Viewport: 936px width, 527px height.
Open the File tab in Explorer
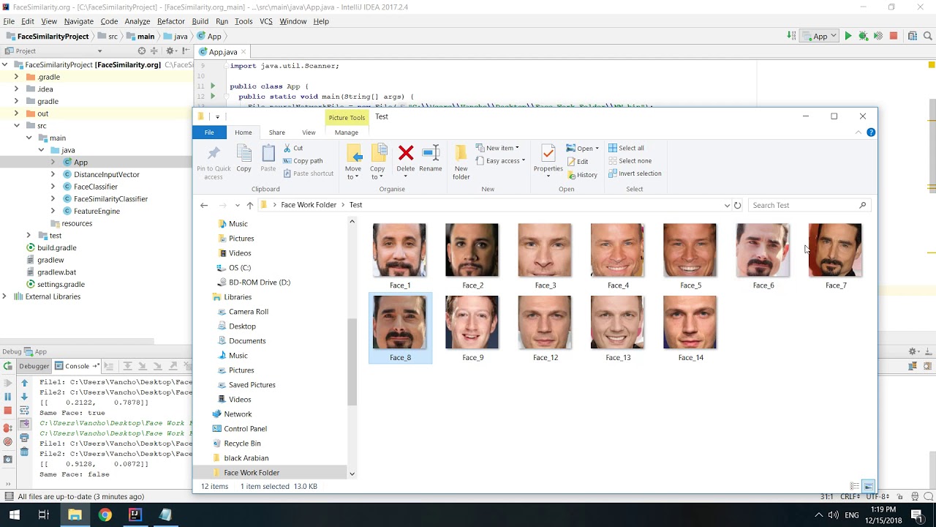pos(209,132)
